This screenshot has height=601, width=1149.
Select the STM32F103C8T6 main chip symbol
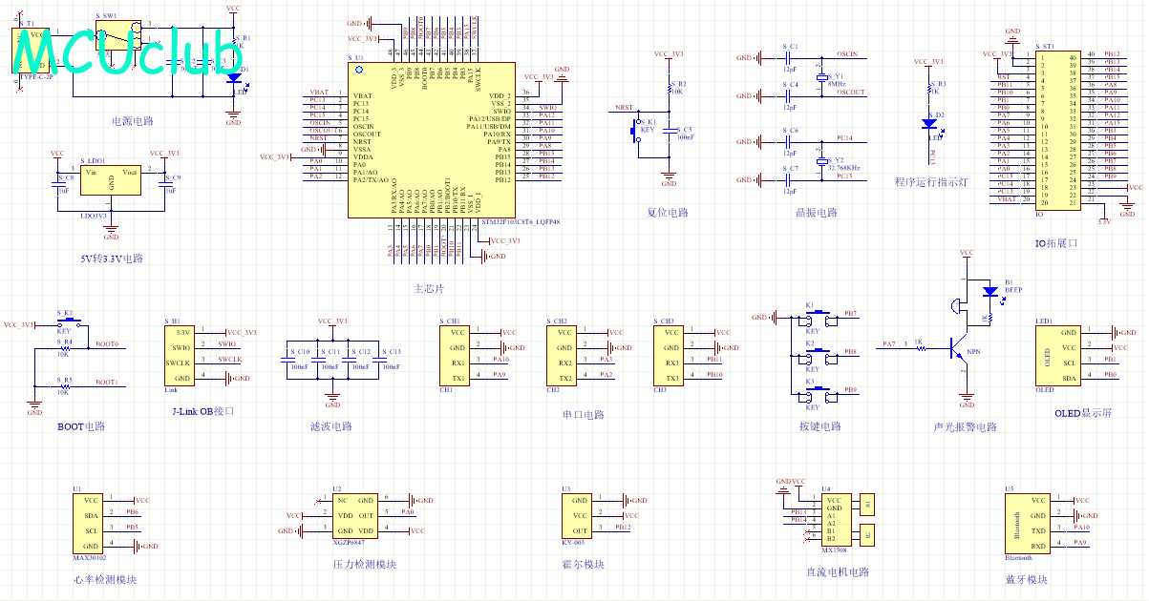pos(433,141)
